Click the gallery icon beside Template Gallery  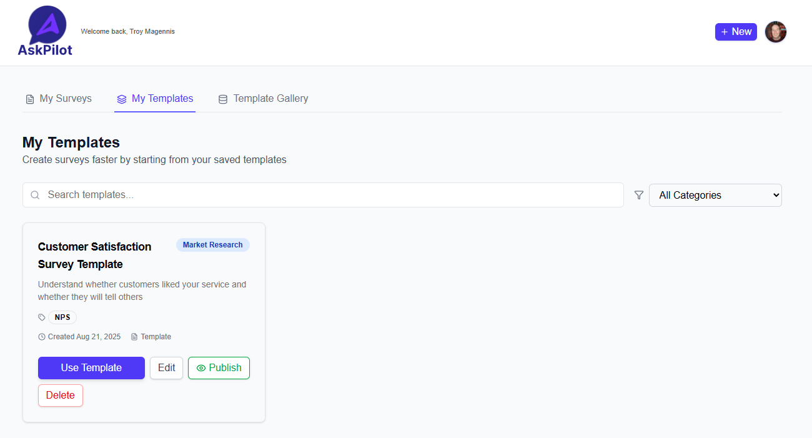[x=222, y=99]
